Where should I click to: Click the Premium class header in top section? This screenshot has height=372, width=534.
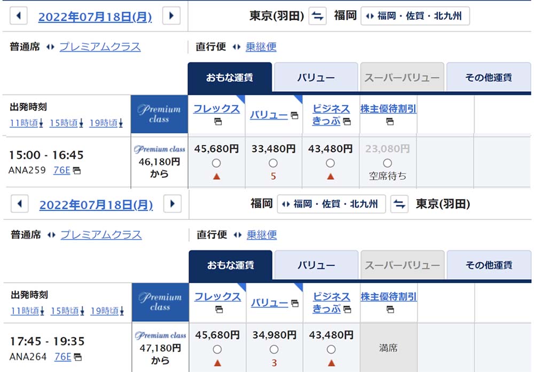[x=159, y=114]
